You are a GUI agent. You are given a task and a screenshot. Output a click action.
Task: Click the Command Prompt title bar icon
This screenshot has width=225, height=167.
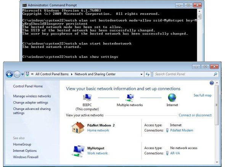coord(24,5)
